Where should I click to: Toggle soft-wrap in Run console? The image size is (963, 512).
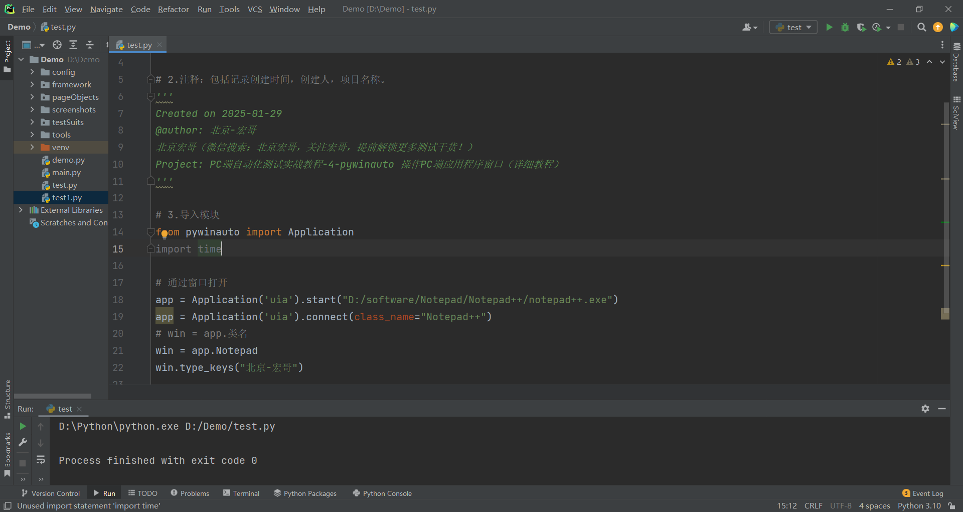pyautogui.click(x=41, y=460)
